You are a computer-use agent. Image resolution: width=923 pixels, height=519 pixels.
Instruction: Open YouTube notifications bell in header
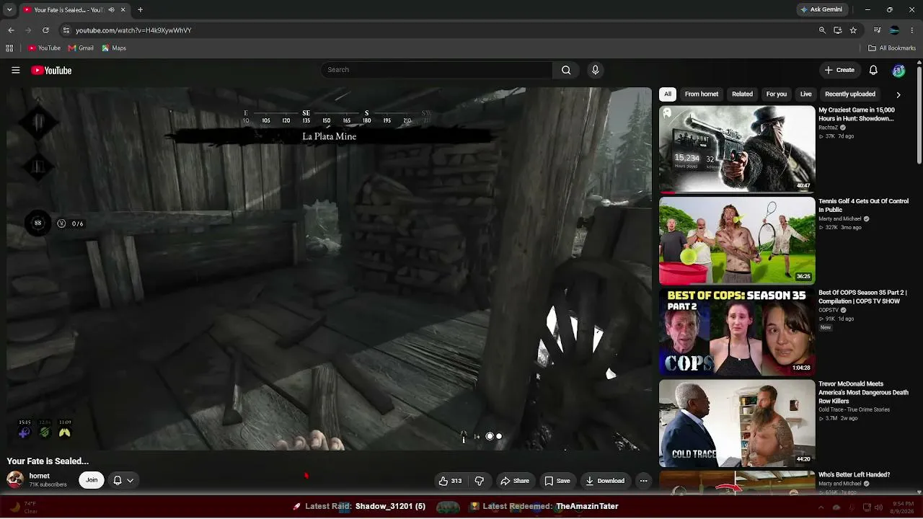873,70
